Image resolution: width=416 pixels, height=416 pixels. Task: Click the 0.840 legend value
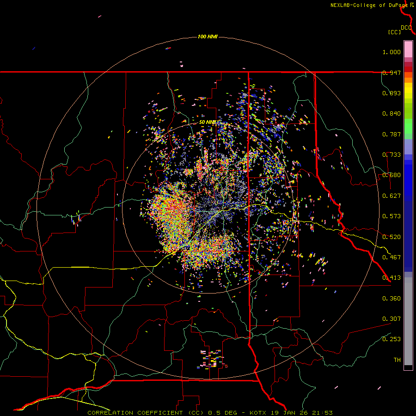(392, 114)
